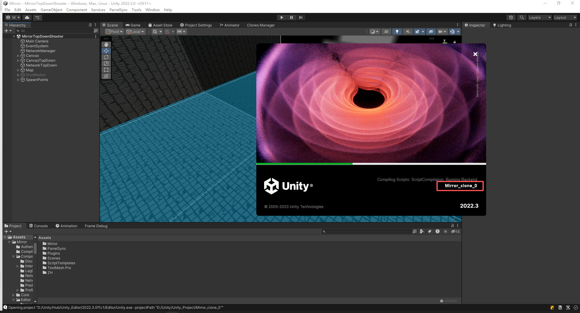The height and width of the screenshot is (313, 580).
Task: Open the cloud services button
Action: coord(27,17)
